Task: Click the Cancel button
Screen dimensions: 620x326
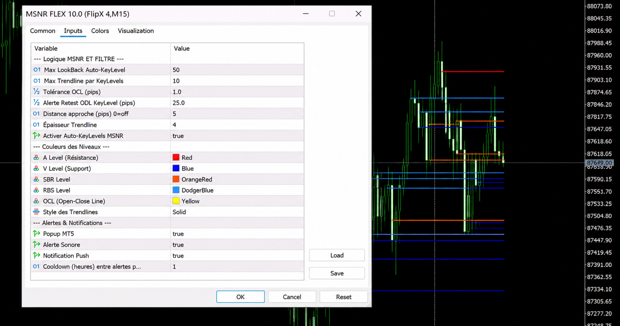Action: coord(292,297)
